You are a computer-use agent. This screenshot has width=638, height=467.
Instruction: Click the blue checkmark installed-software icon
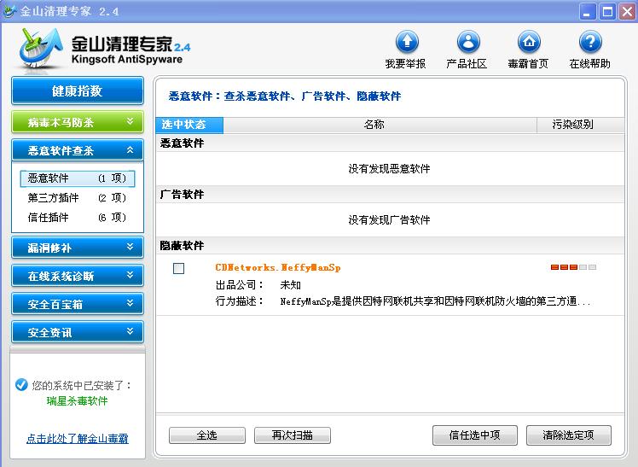[x=21, y=384]
